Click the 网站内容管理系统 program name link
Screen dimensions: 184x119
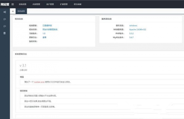(x=50, y=30)
